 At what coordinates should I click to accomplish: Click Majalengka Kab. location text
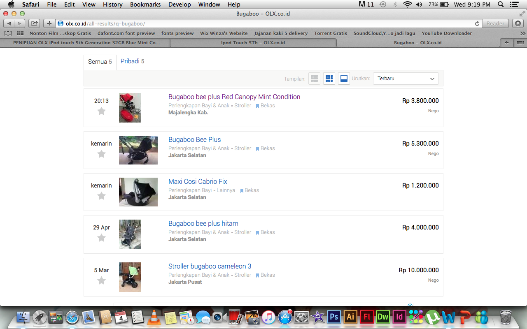(188, 113)
